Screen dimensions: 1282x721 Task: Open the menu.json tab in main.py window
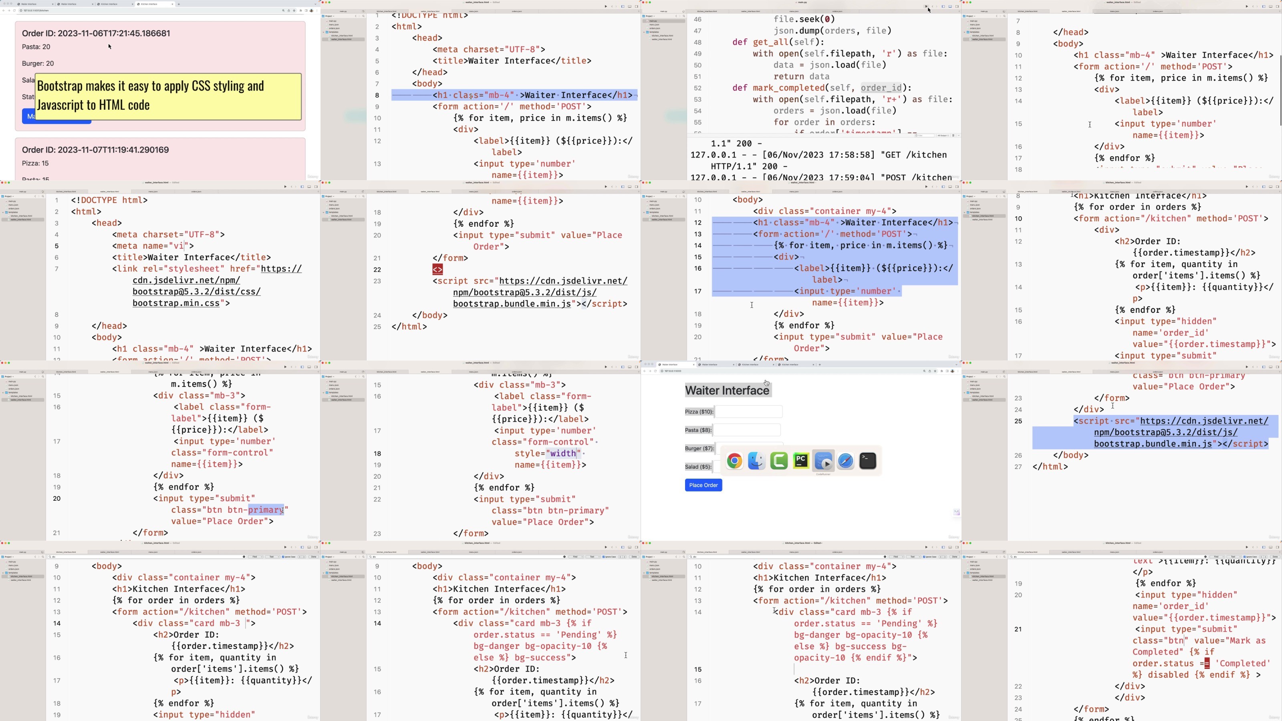pos(794,11)
